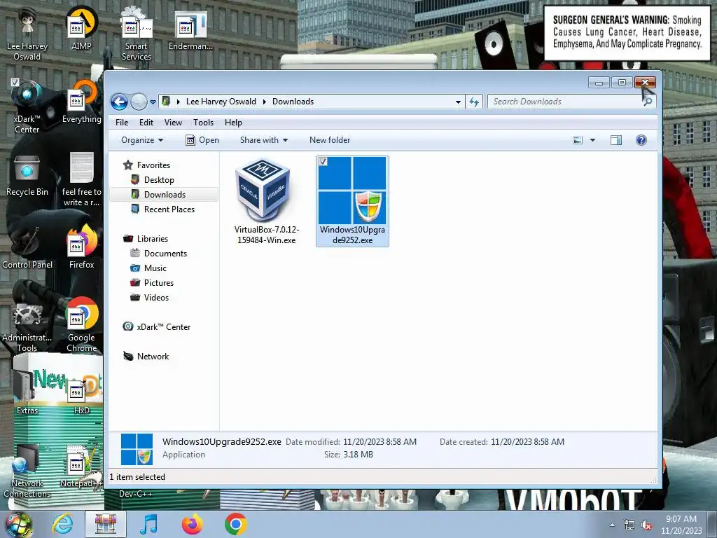717x538 pixels.
Task: Open Desktop in the navigation pane
Action: pos(159,180)
